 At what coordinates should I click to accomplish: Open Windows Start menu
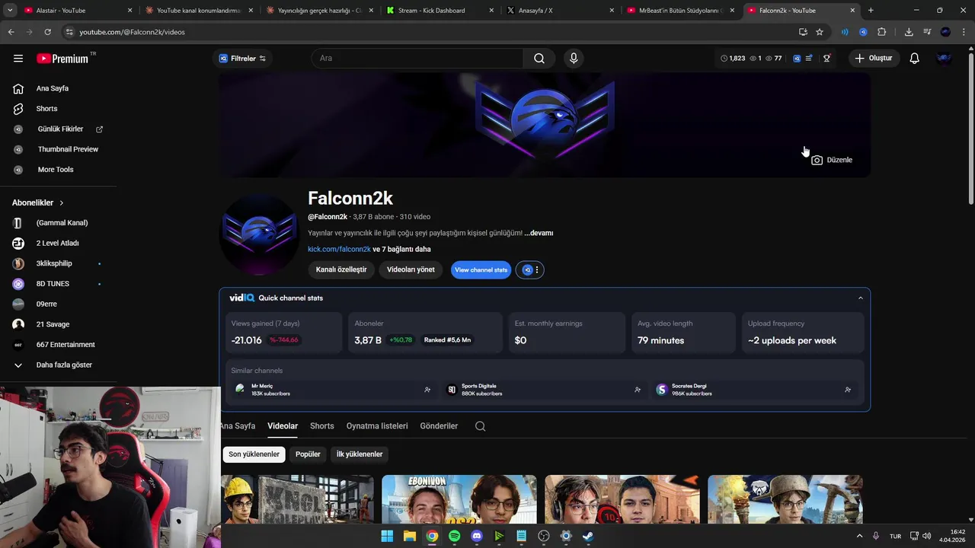coord(387,536)
